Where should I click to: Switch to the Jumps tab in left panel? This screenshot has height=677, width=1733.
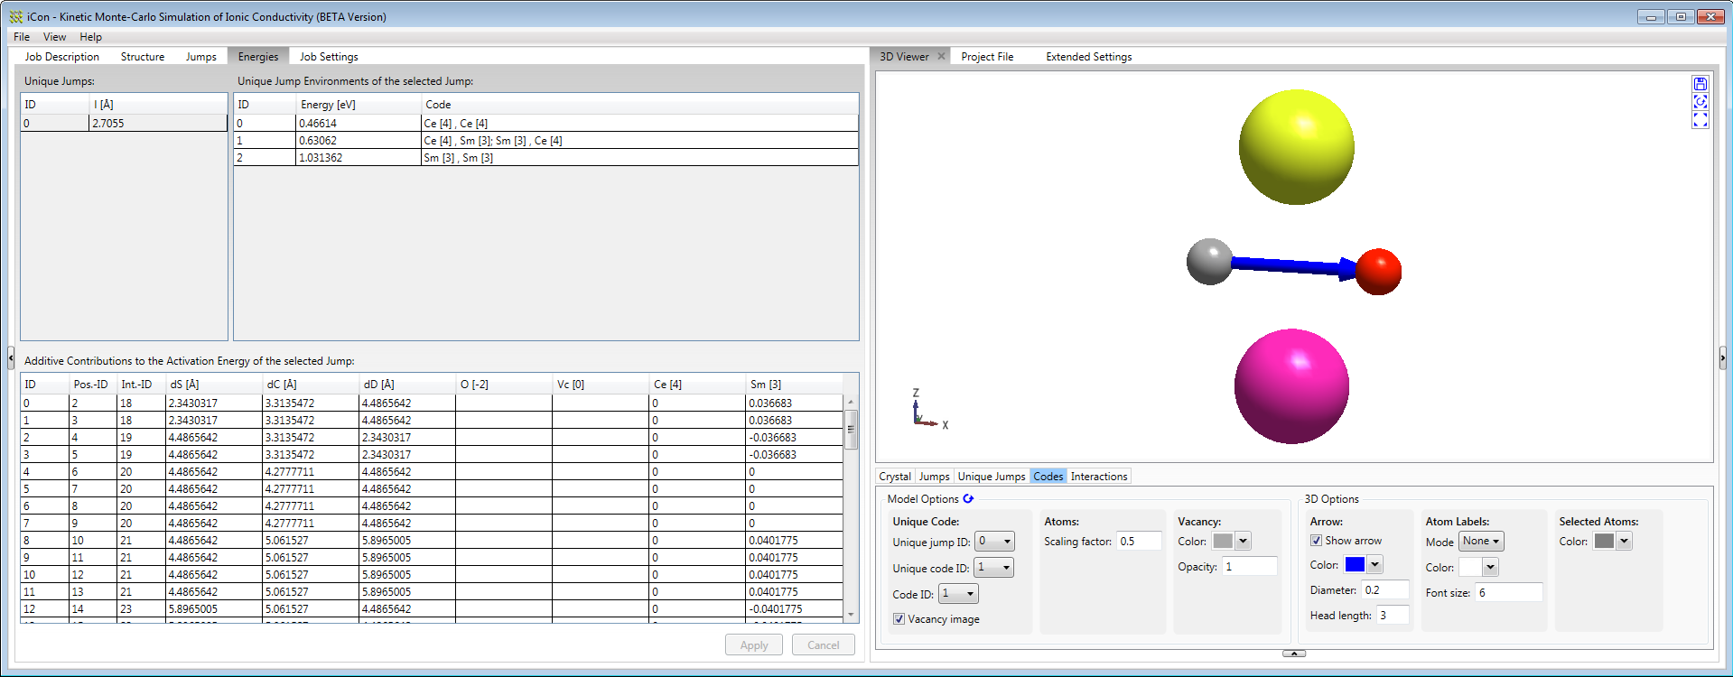point(200,56)
